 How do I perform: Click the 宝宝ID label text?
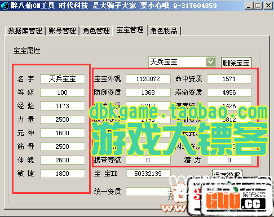(106, 174)
